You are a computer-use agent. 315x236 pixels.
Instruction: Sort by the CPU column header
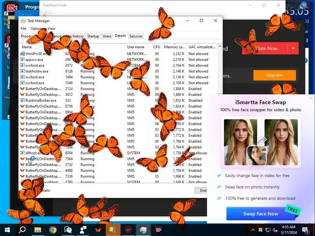click(157, 47)
